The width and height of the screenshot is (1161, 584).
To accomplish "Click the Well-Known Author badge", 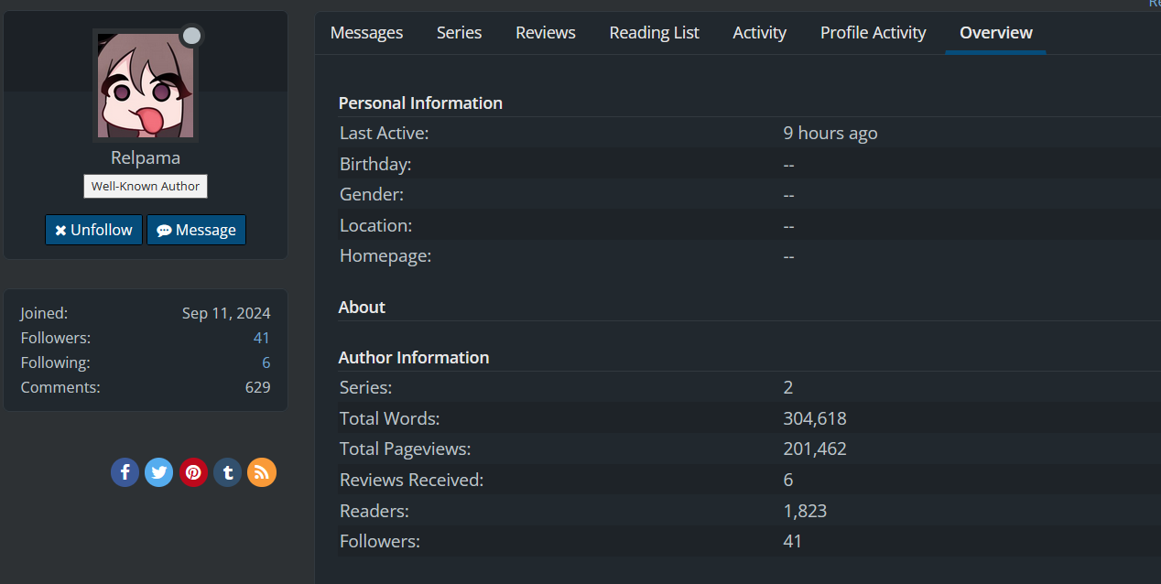I will tap(146, 187).
